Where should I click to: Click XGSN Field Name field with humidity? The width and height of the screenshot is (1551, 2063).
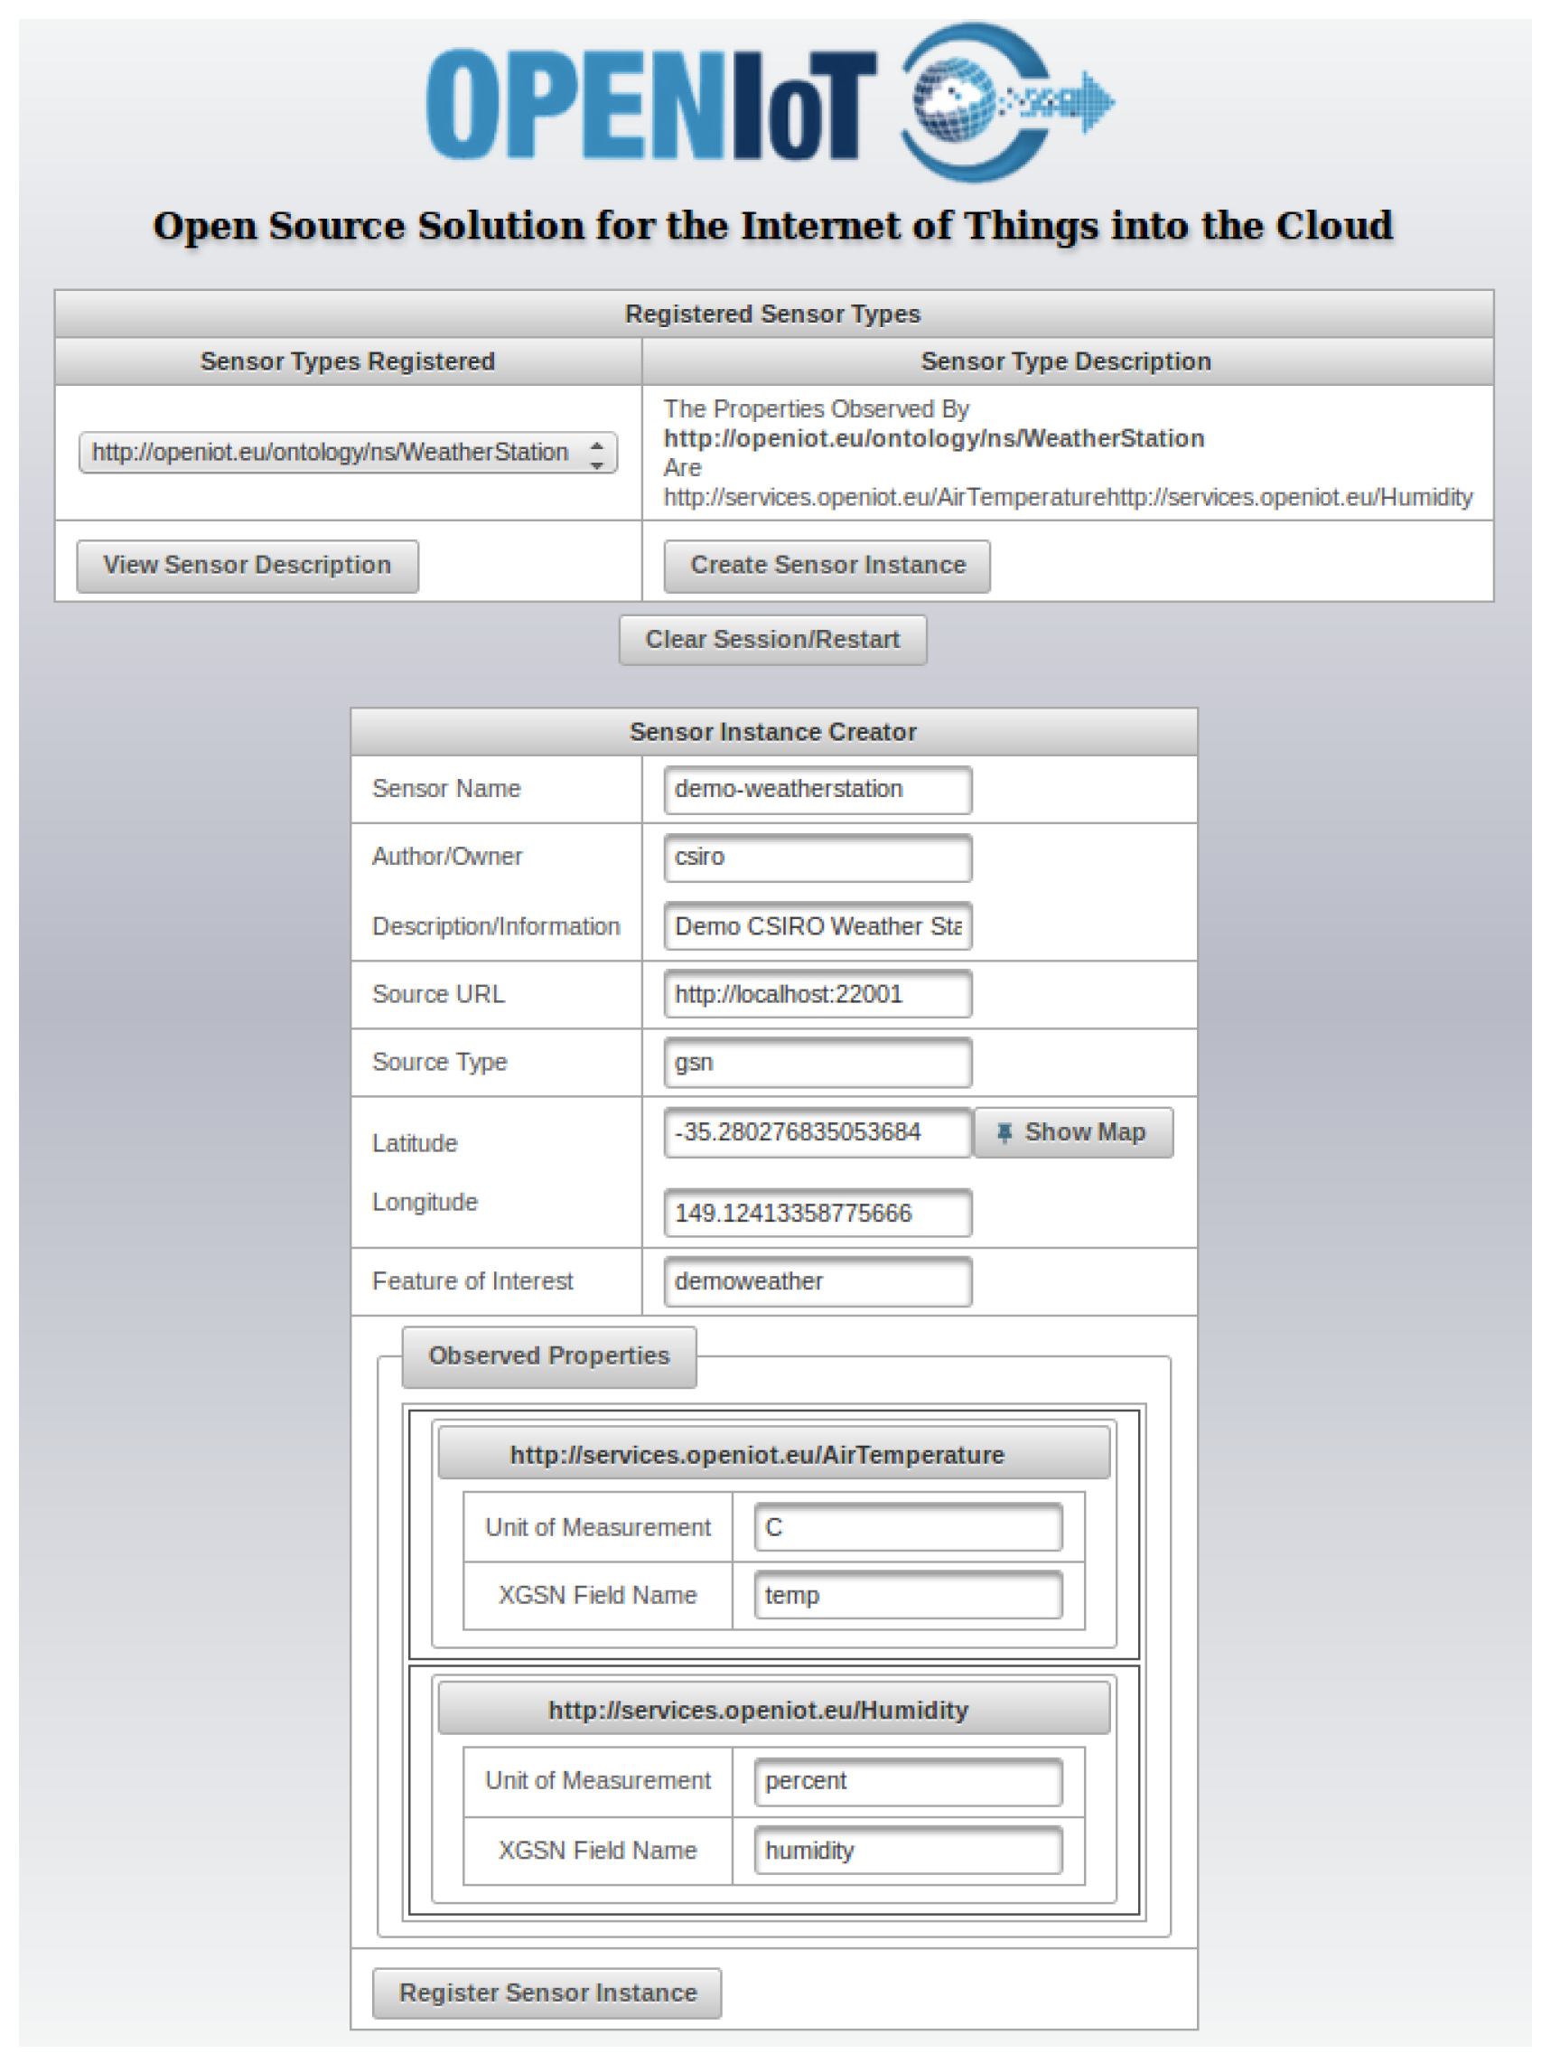point(908,1851)
